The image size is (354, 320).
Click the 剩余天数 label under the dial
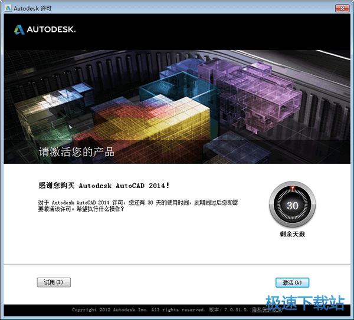click(293, 235)
